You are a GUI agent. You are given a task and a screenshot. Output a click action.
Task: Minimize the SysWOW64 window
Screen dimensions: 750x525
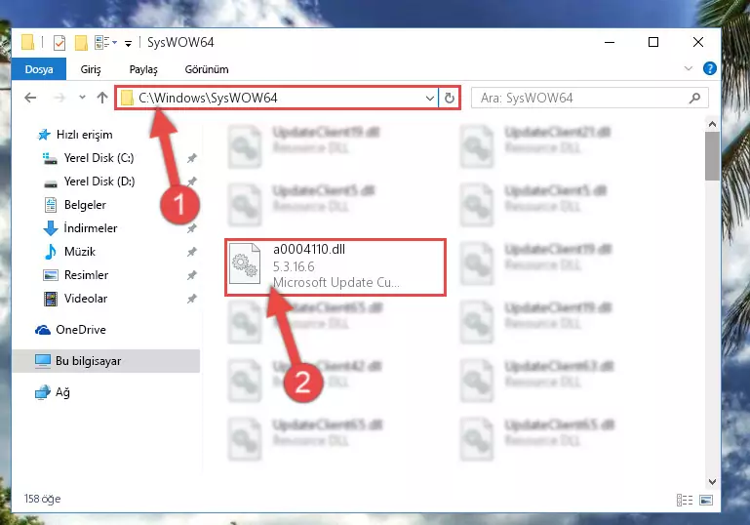(610, 42)
